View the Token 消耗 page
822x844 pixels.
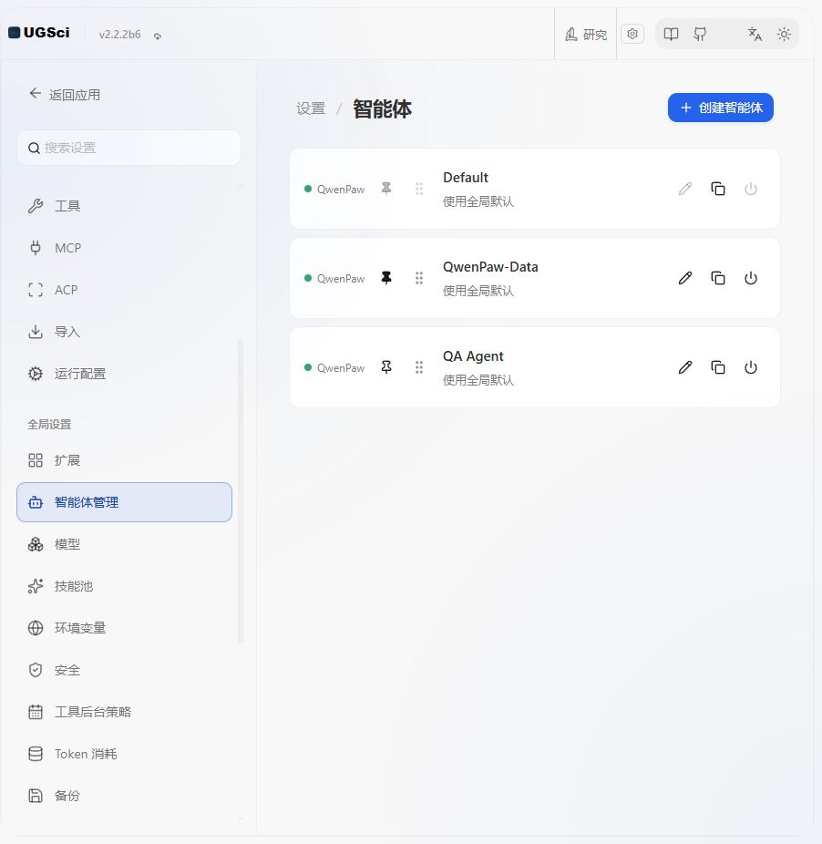tap(124, 754)
